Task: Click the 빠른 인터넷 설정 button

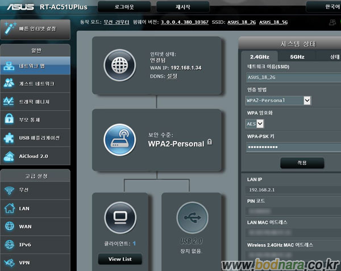Action: coord(35,30)
